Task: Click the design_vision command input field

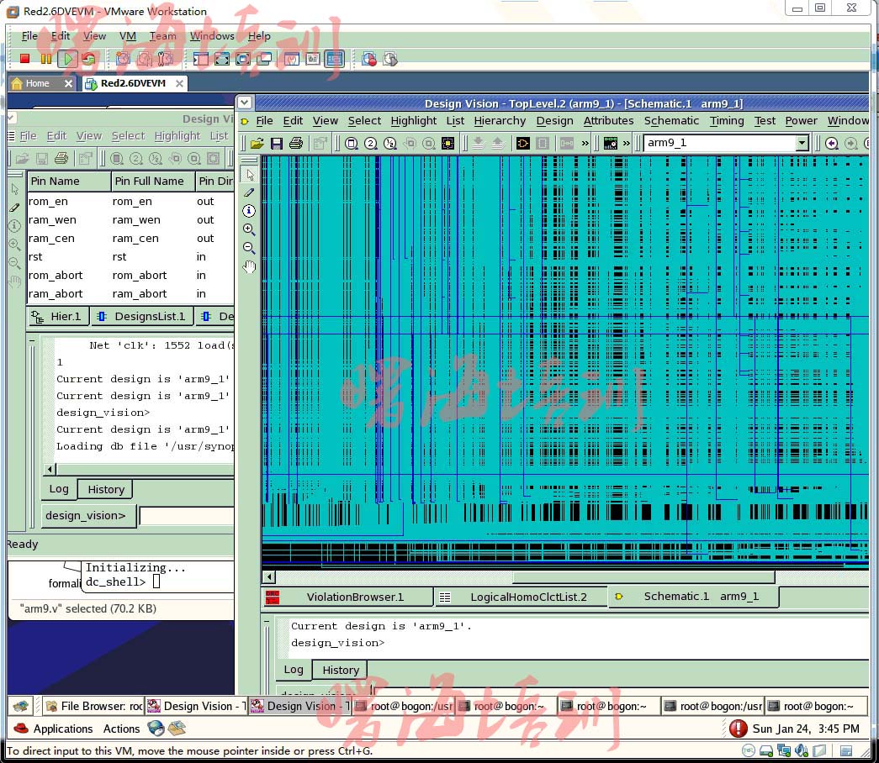Action: tap(186, 516)
